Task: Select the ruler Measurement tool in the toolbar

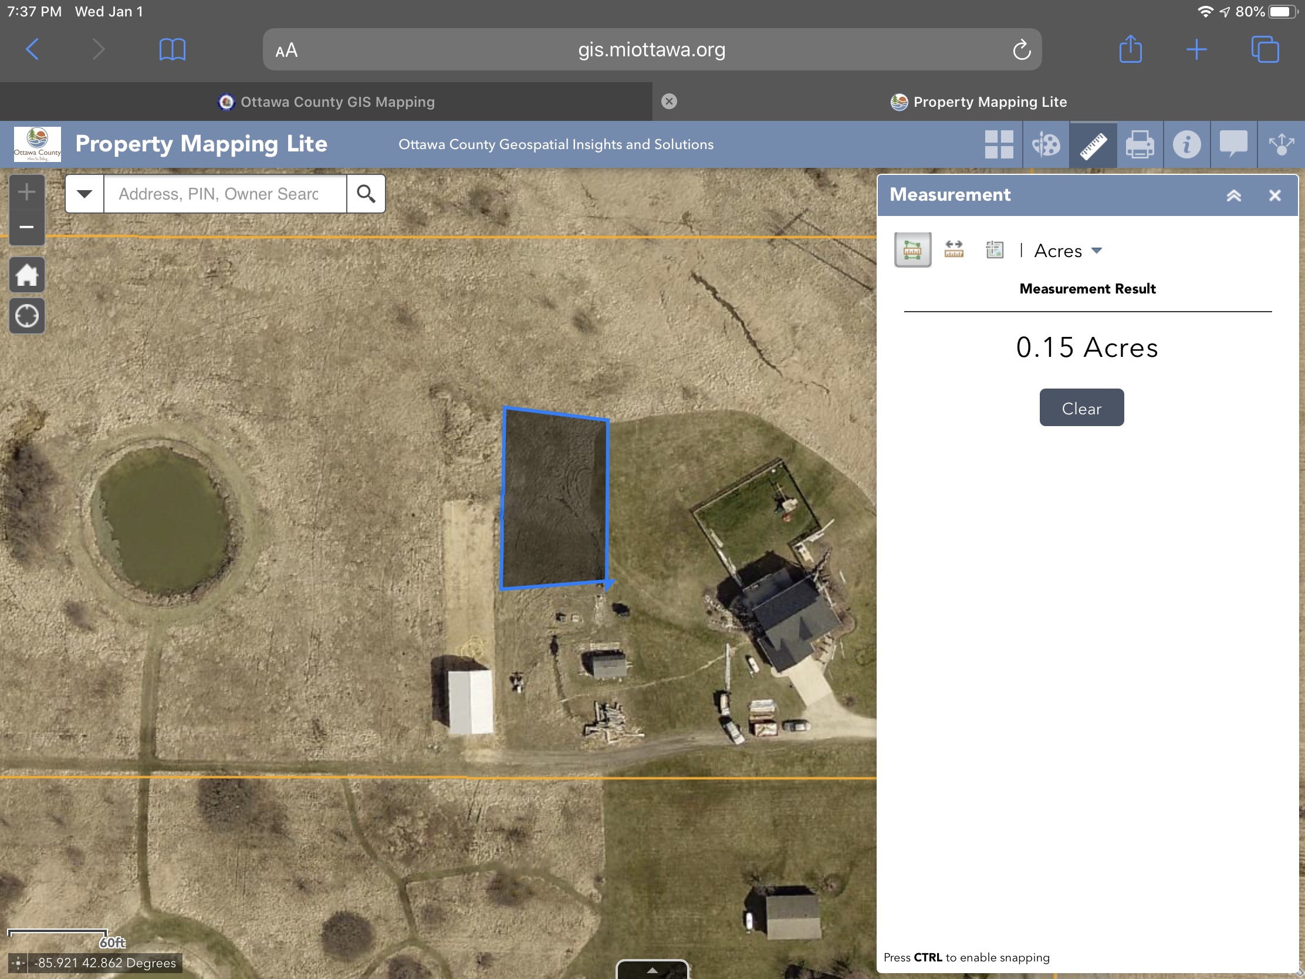Action: point(1093,144)
